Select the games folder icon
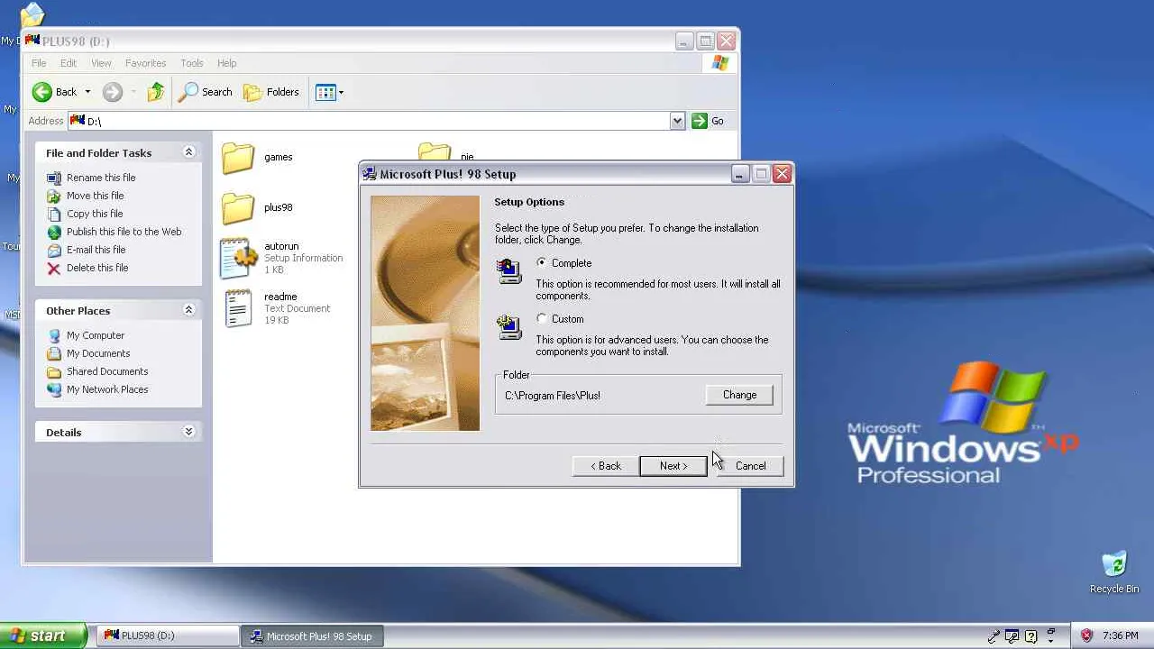Screen dimensions: 1154x649 click(x=238, y=158)
